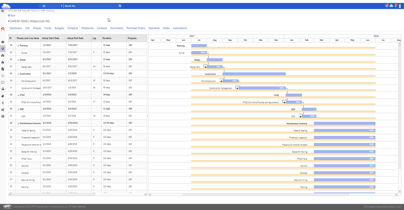Open the warning triangle sidebar icon
Screen dimensions: 404x210
[x=3, y=62]
